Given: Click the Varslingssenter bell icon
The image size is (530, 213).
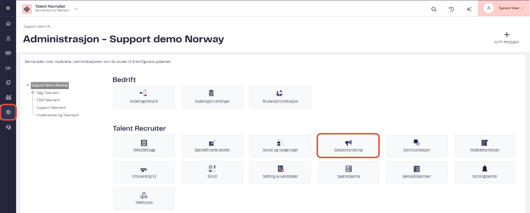Looking at the screenshot, I should pyautogui.click(x=485, y=168).
